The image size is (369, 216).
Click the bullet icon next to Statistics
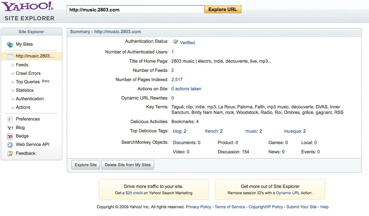13,90
